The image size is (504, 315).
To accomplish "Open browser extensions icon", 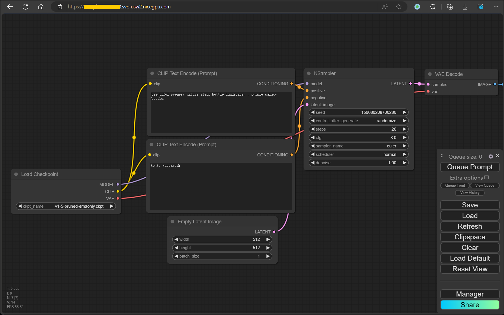I will tap(433, 7).
